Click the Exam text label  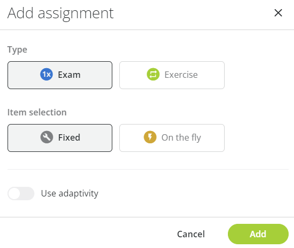coord(69,75)
